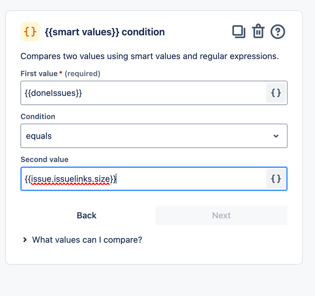Focus the First value field containing {{doneIssues}}
Screen dimensions: 315x296
coord(143,93)
